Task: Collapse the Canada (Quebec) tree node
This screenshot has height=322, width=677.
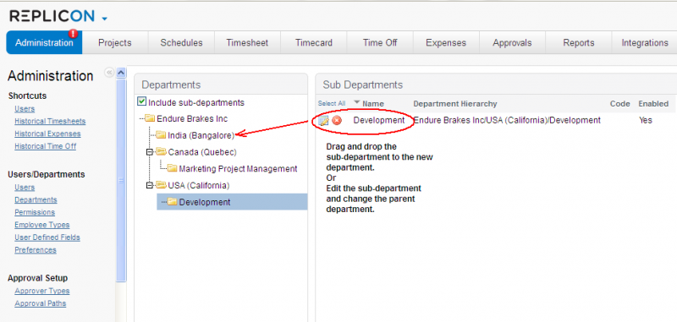Action: click(x=150, y=152)
